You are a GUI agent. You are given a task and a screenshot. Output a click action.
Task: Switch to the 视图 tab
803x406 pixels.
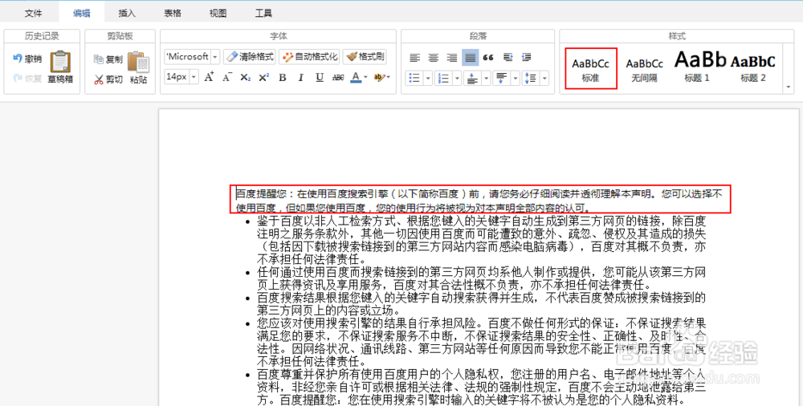218,13
